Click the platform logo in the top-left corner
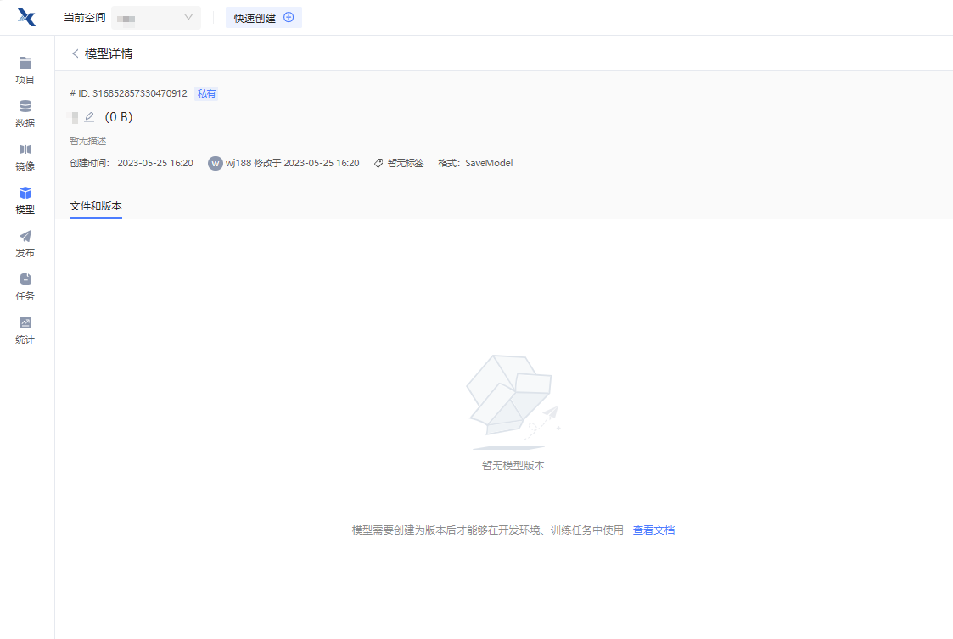This screenshot has height=639, width=953. point(26,17)
